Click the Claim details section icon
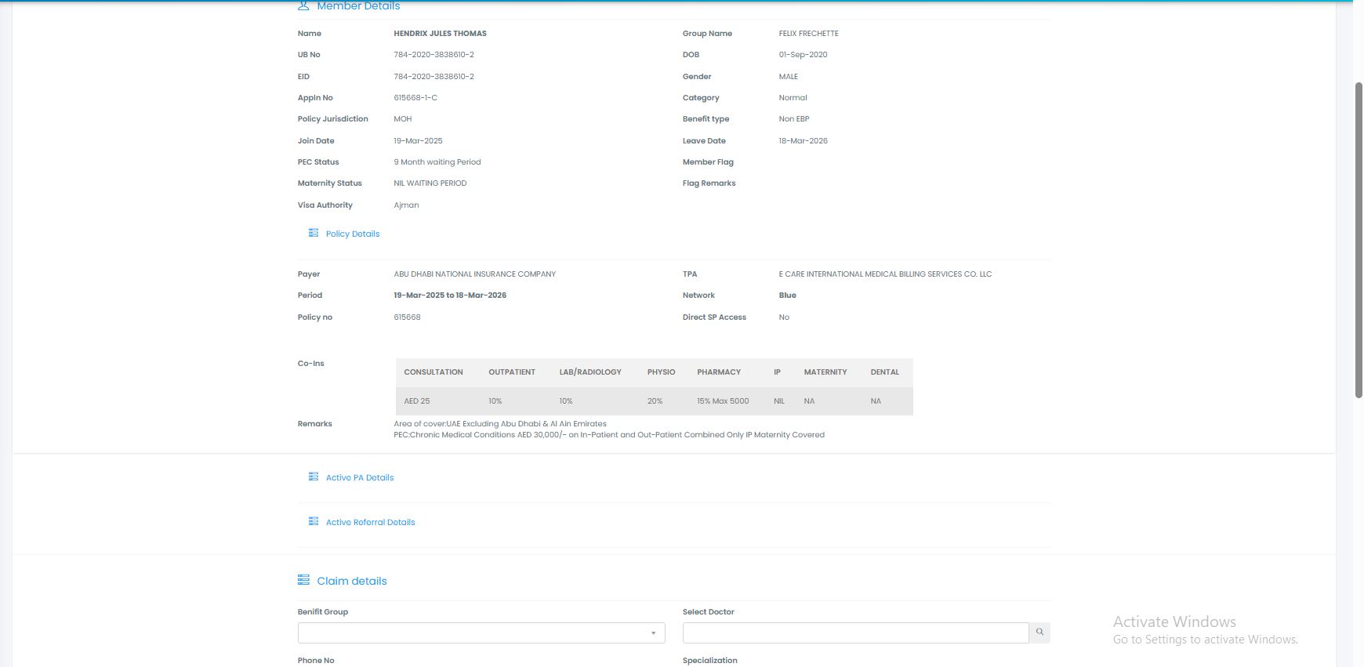The image size is (1364, 667). coord(303,580)
